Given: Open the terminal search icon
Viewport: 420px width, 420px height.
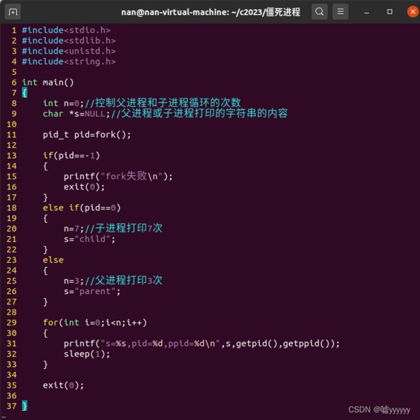Looking at the screenshot, I should pyautogui.click(x=319, y=12).
